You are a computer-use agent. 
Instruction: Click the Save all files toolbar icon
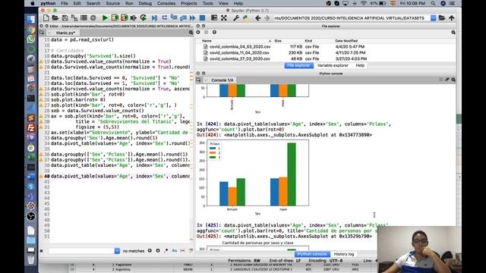click(x=74, y=18)
